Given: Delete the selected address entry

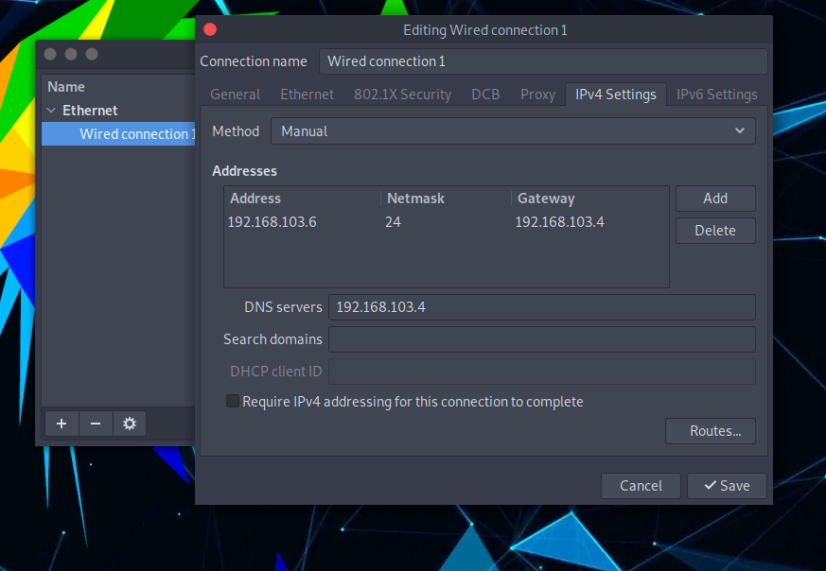Looking at the screenshot, I should point(715,230).
